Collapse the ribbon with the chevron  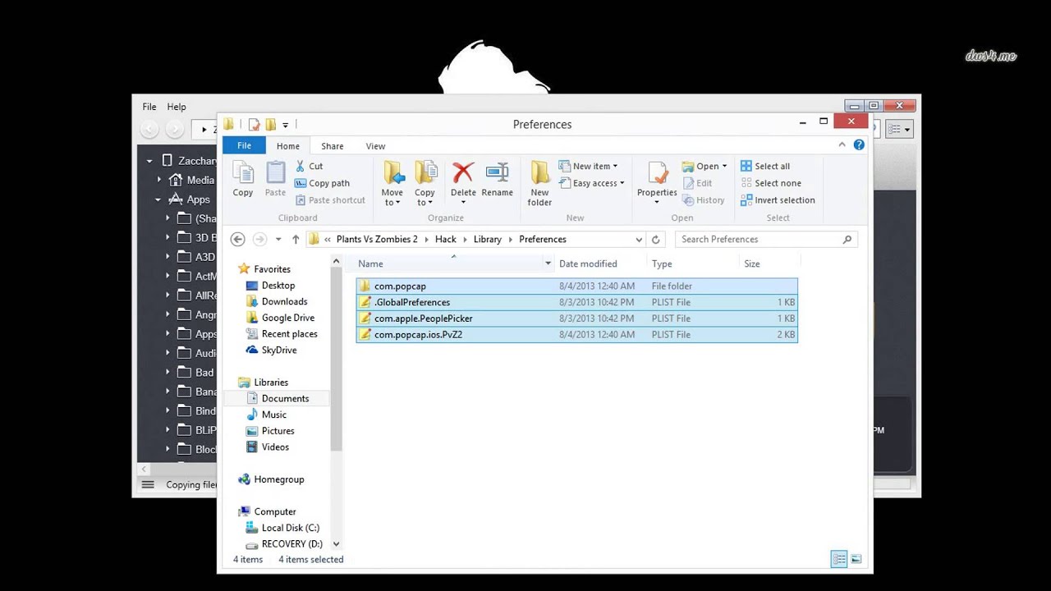(842, 144)
